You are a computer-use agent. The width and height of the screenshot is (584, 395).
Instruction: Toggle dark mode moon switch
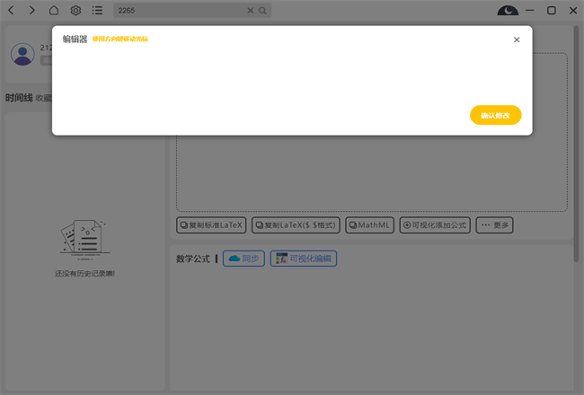(x=509, y=11)
